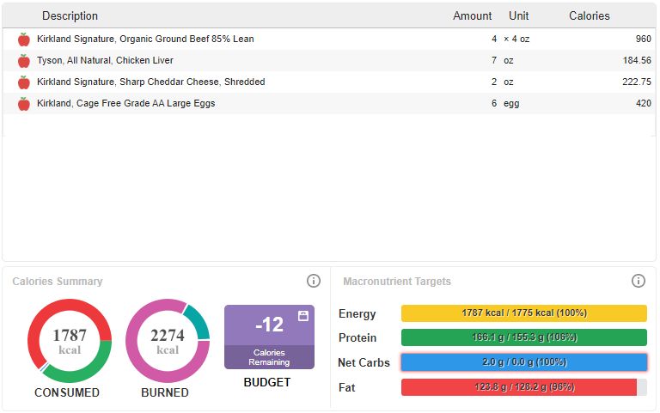Click the '× 4 oz' unit for ground beef
This screenshot has height=413, width=660.
click(516, 39)
